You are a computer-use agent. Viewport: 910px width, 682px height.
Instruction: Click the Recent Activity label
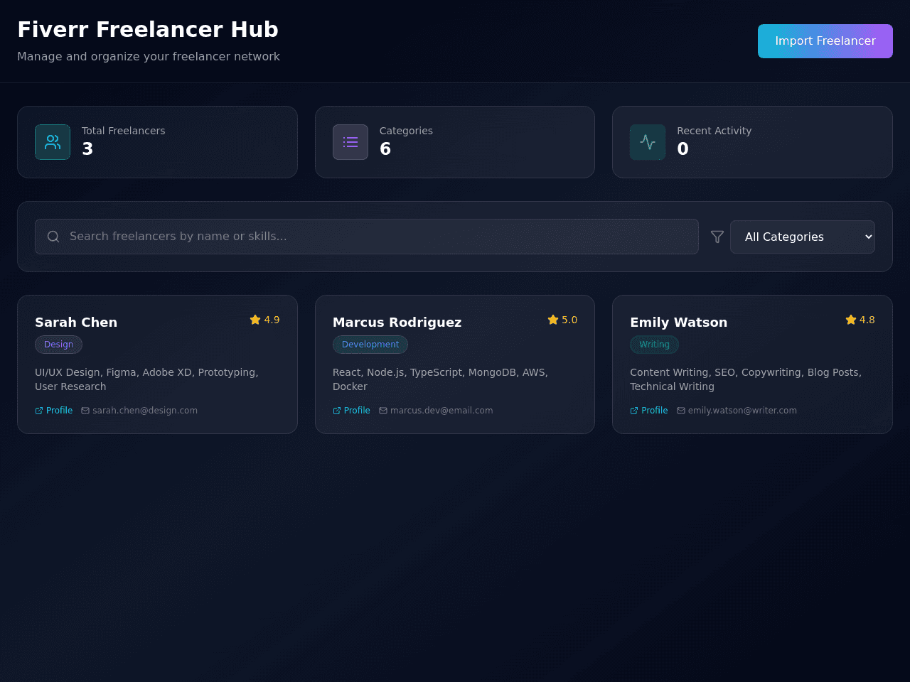click(x=714, y=131)
